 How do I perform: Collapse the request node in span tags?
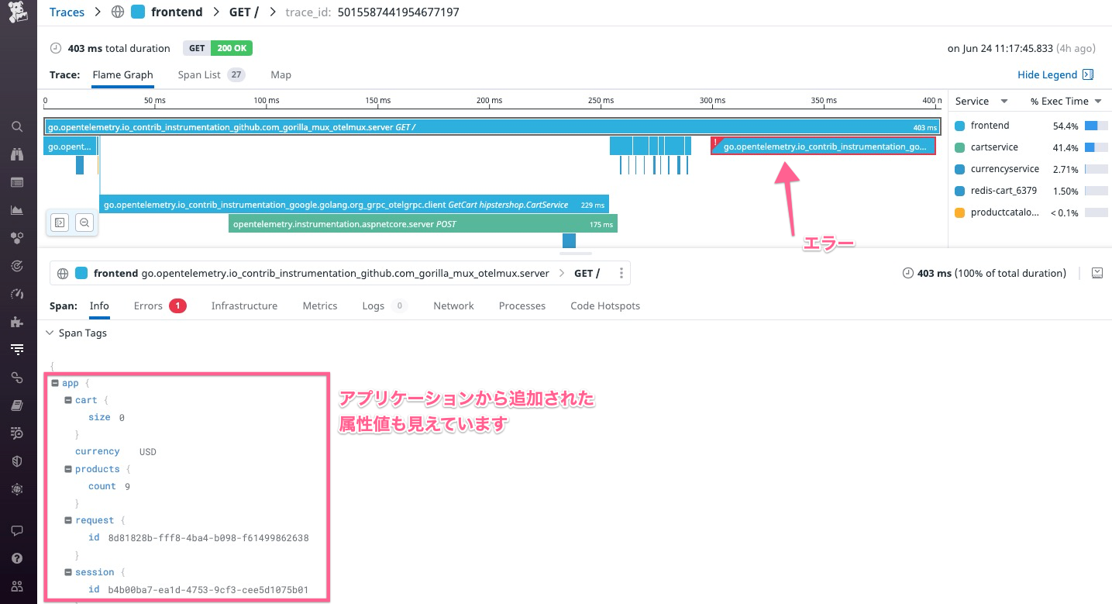68,520
